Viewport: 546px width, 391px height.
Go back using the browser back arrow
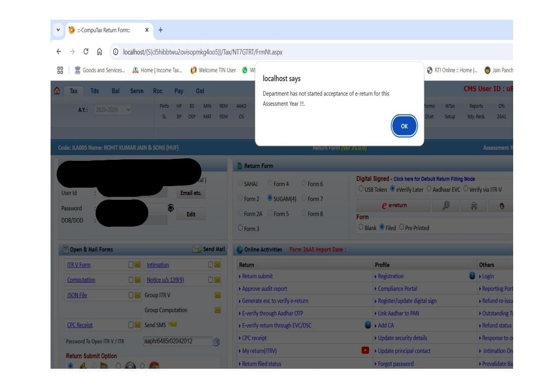(x=59, y=52)
